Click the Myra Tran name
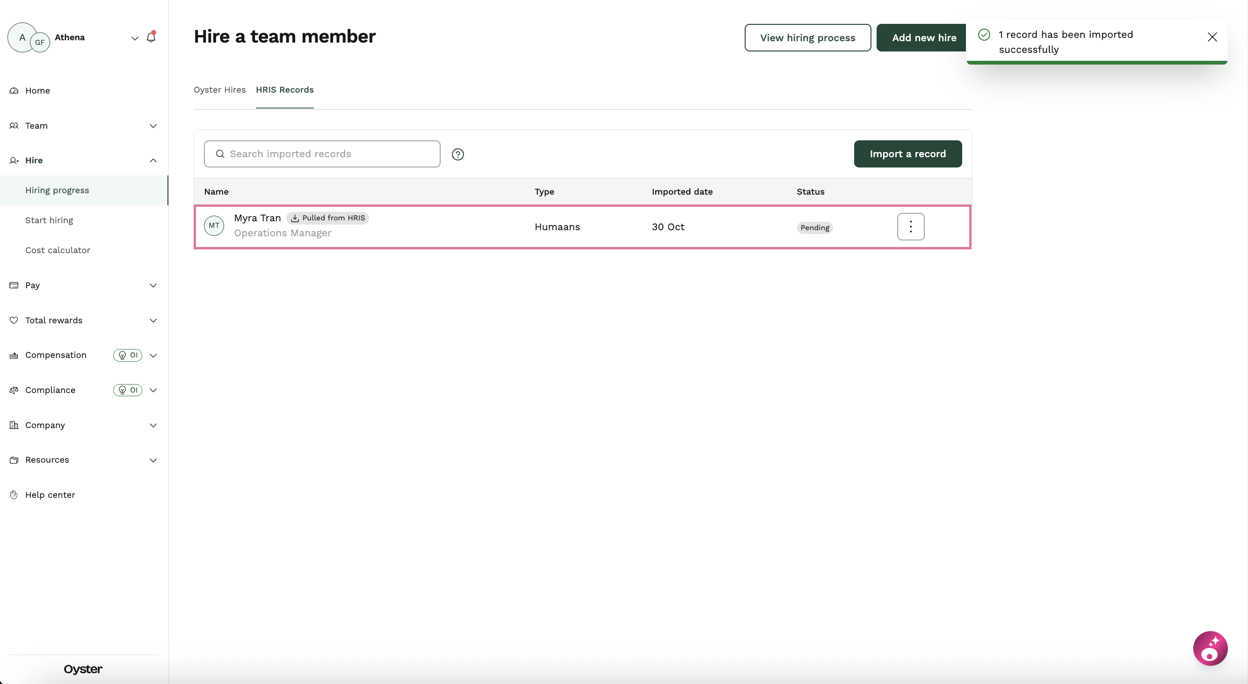This screenshot has height=684, width=1248. pos(257,218)
